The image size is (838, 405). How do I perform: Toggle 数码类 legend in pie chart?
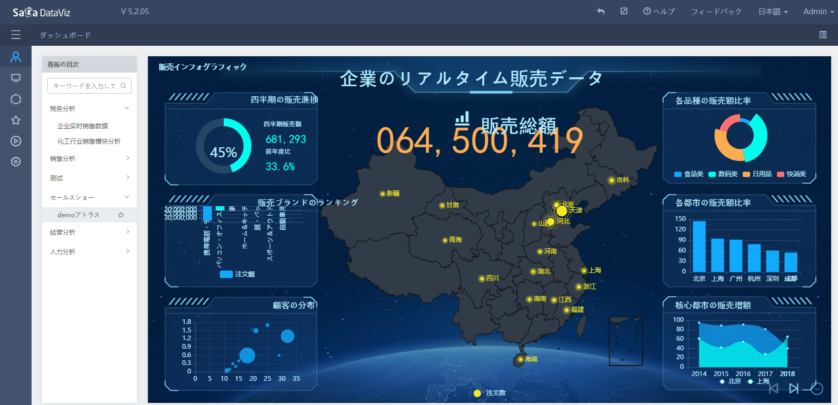pyautogui.click(x=723, y=174)
